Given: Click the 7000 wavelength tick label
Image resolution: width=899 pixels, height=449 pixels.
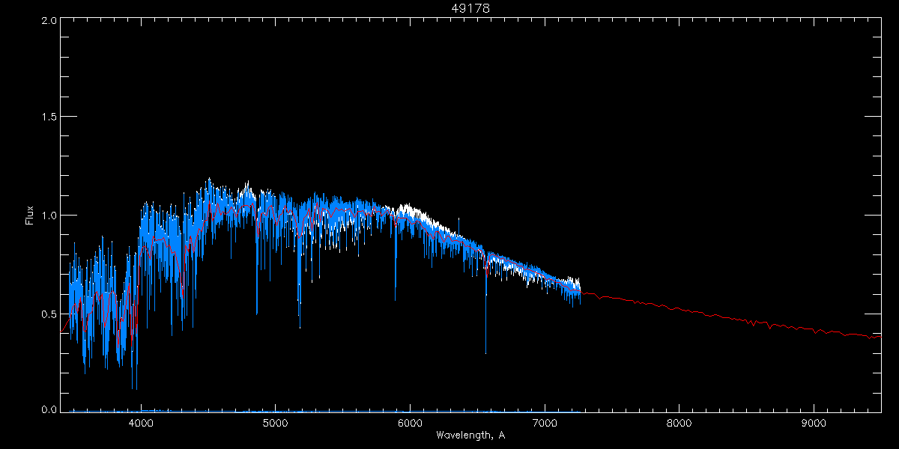Looking at the screenshot, I should coord(545,423).
